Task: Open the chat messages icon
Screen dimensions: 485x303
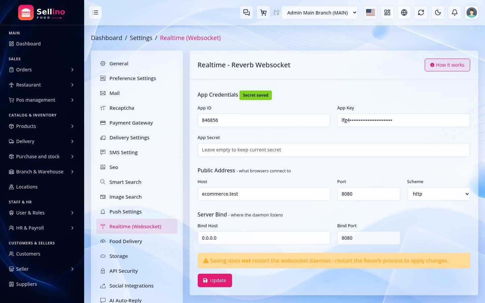Action: point(247,12)
